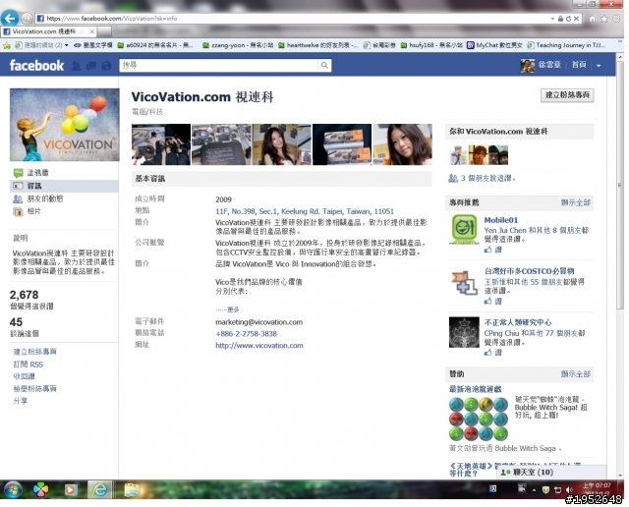Image resolution: width=629 pixels, height=507 pixels.
Task: Click the lock security icon in address bar
Action: tap(560, 19)
